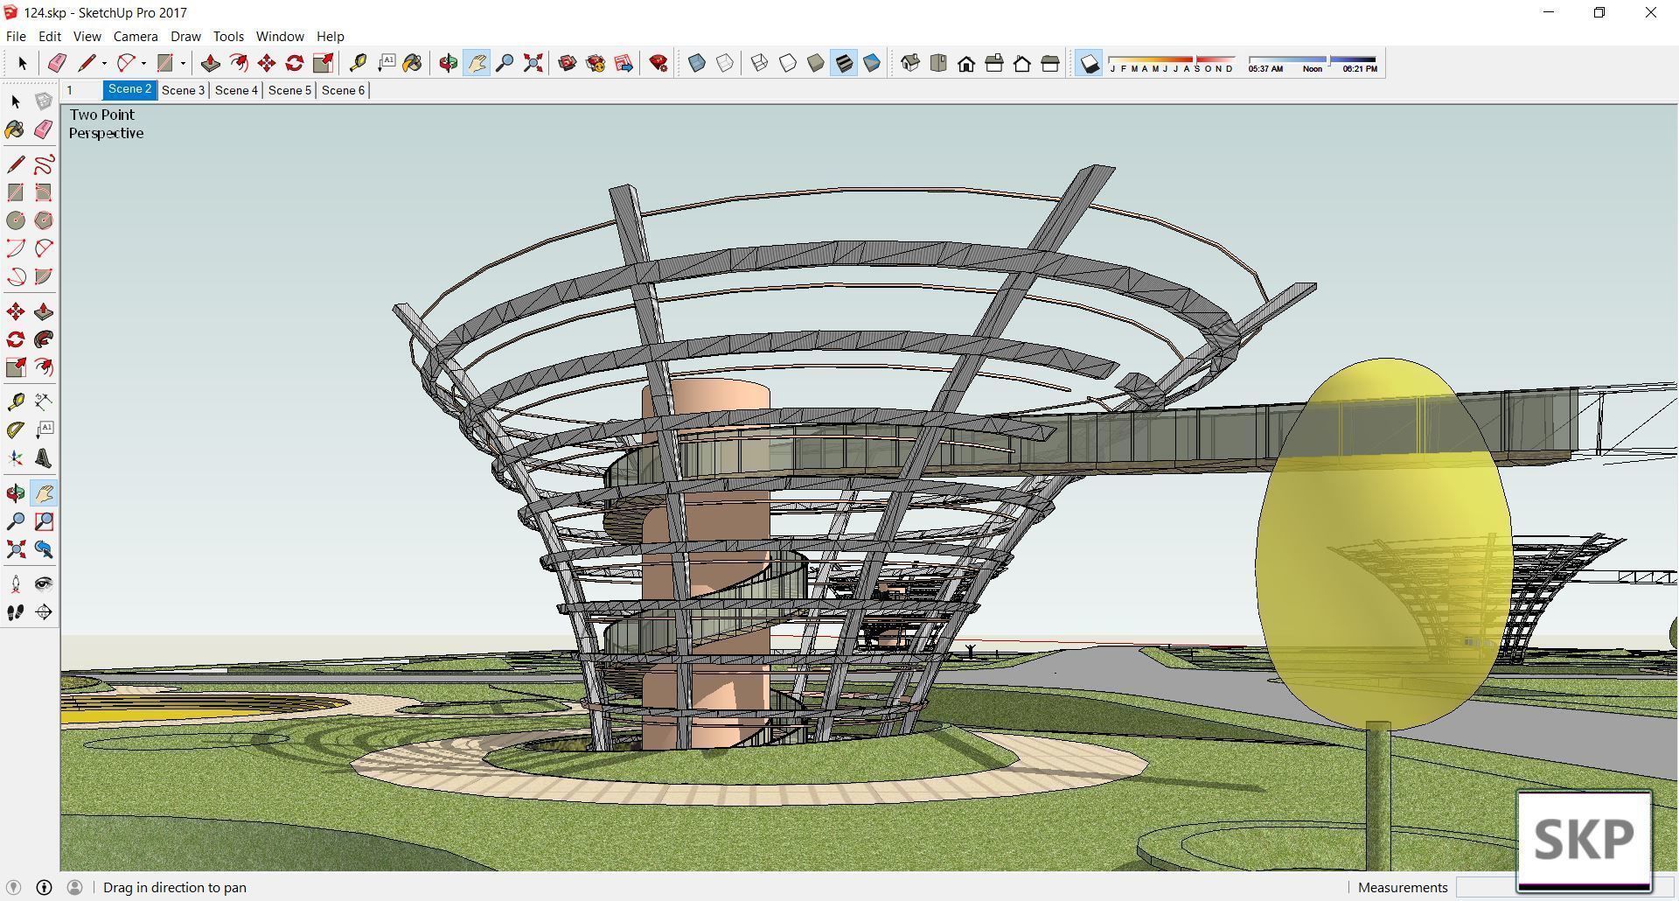Select the Orbit tool in top toolbar
This screenshot has height=901, width=1679.
449,63
